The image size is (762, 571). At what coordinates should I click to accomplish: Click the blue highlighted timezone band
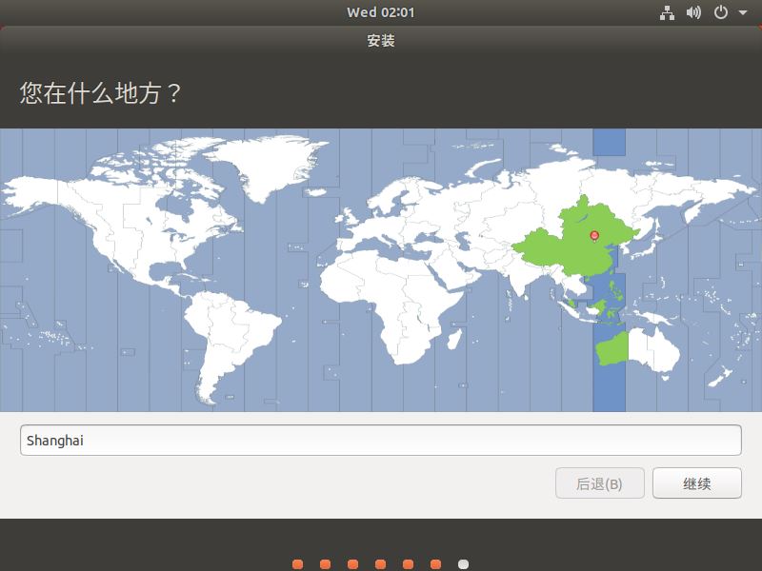pyautogui.click(x=610, y=400)
